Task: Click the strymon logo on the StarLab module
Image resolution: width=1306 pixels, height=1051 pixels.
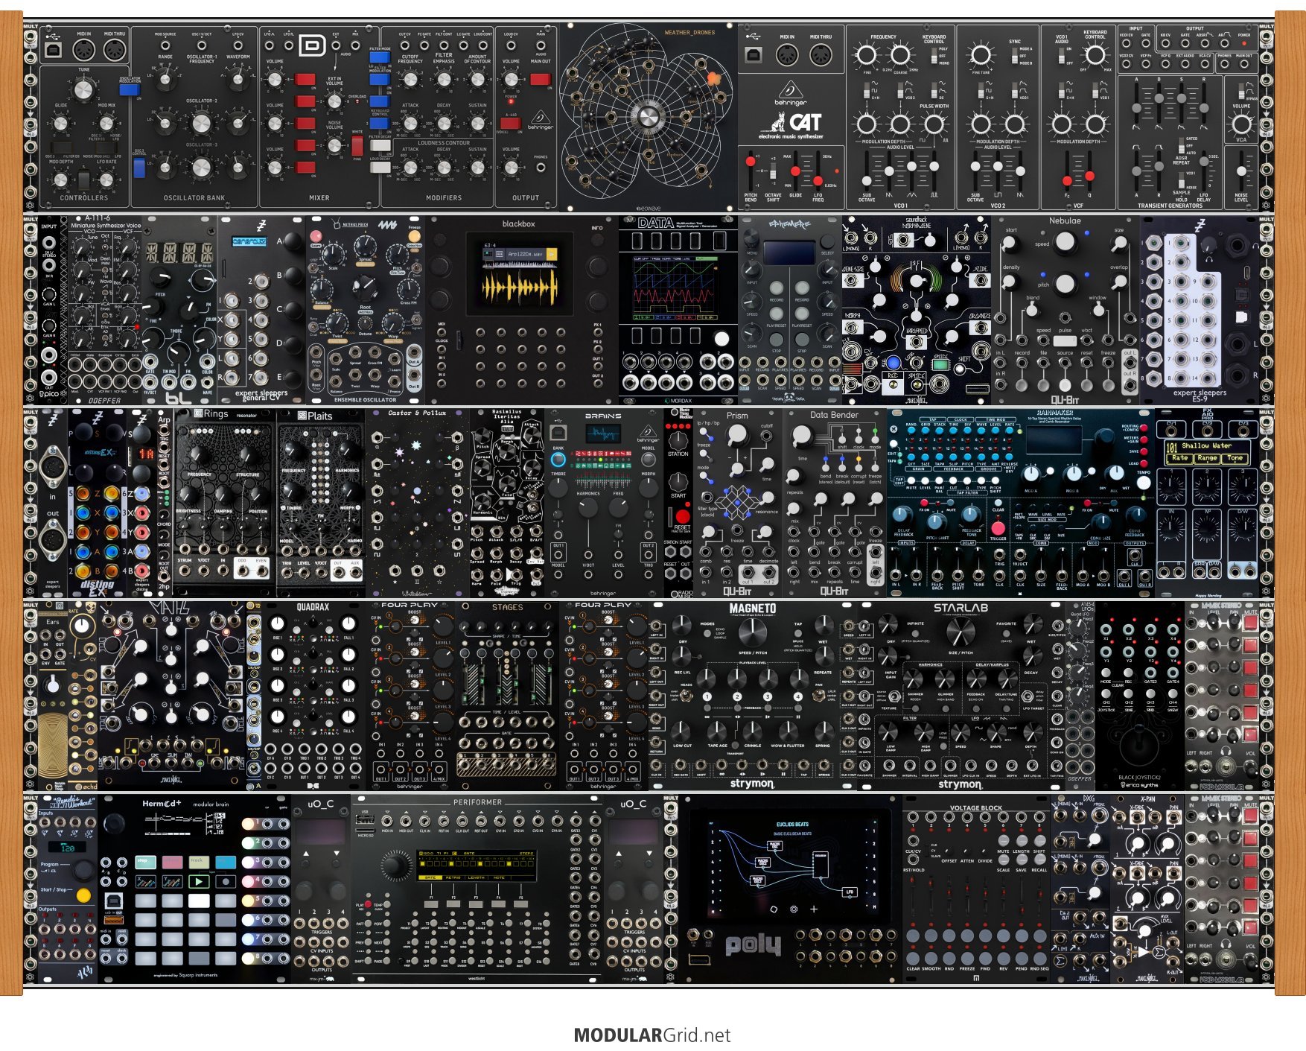Action: [961, 784]
